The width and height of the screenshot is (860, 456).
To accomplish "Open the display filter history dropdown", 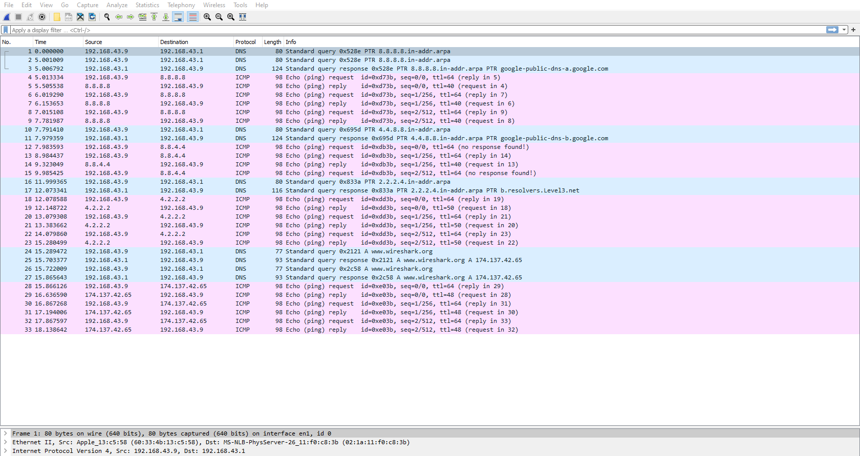I will [844, 30].
